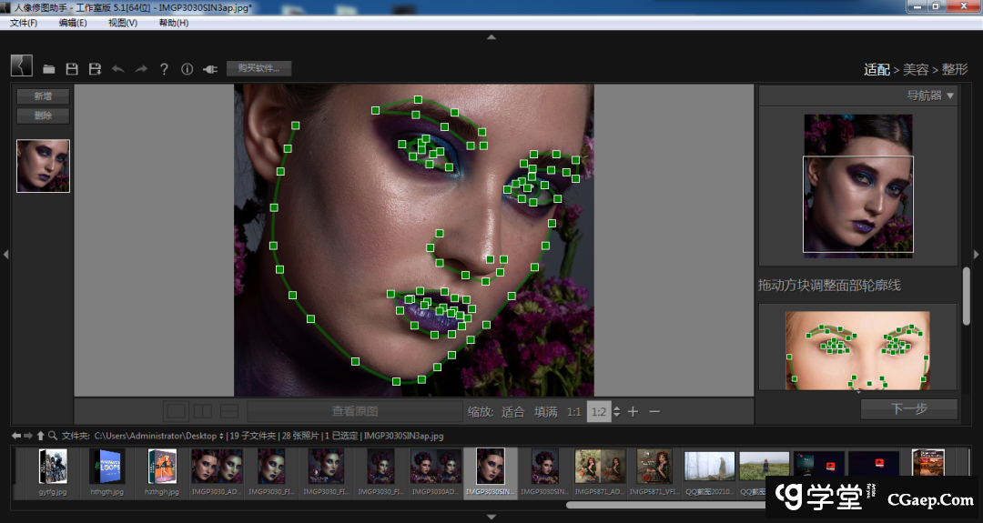Image resolution: width=983 pixels, height=523 pixels.
Task: Open the 文件(F) menu
Action: 24,23
